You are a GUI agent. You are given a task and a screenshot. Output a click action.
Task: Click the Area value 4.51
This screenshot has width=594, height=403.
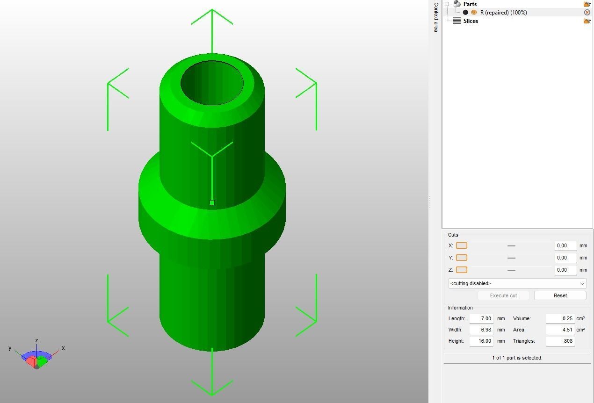(560, 330)
